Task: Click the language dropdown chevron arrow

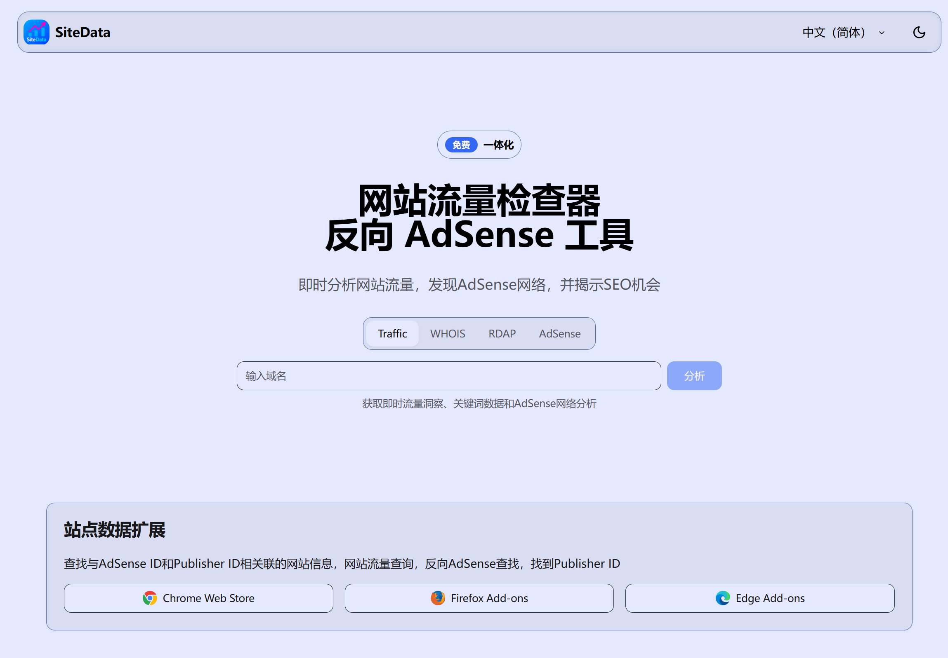Action: coord(882,33)
